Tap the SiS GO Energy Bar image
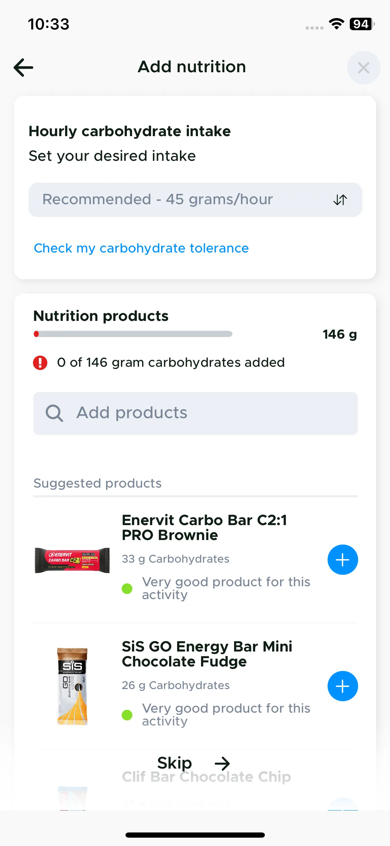This screenshot has height=846, width=390. tap(72, 686)
